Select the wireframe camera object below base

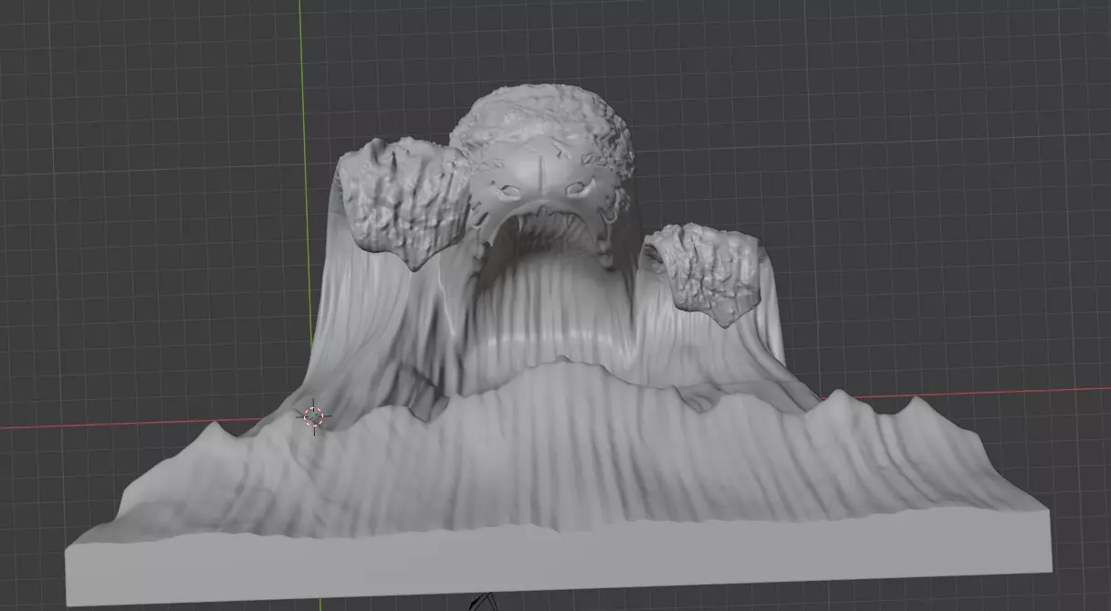tap(482, 602)
